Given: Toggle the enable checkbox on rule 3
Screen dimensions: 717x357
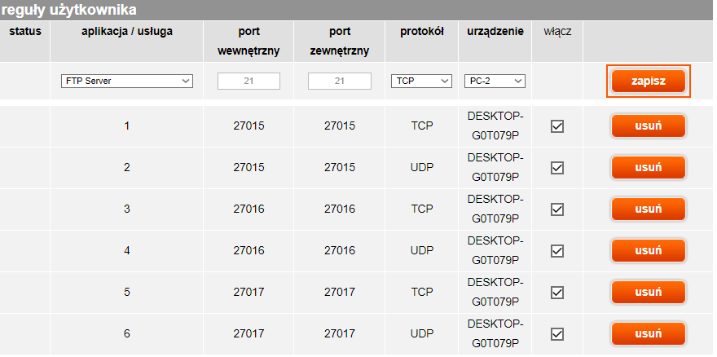Looking at the screenshot, I should pos(557,209).
